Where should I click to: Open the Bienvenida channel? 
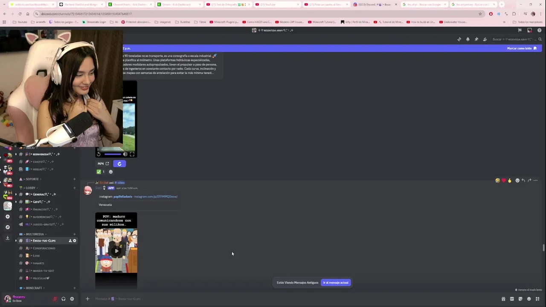click(x=46, y=154)
